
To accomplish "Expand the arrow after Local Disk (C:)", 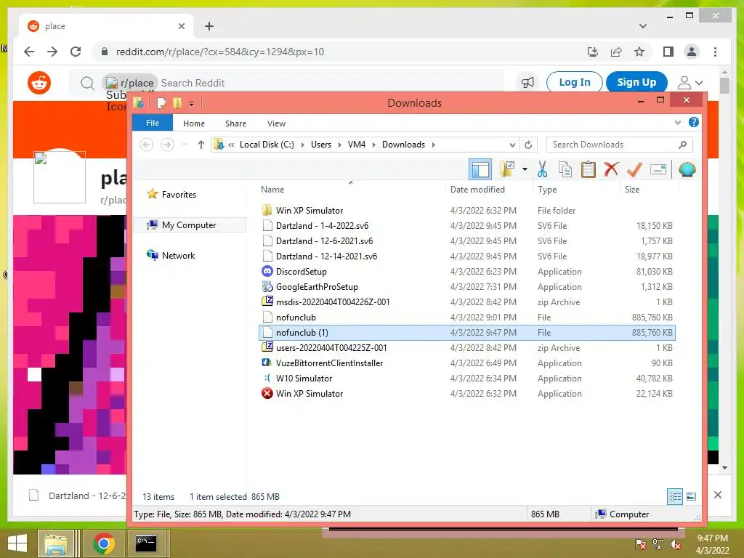I will (x=303, y=145).
